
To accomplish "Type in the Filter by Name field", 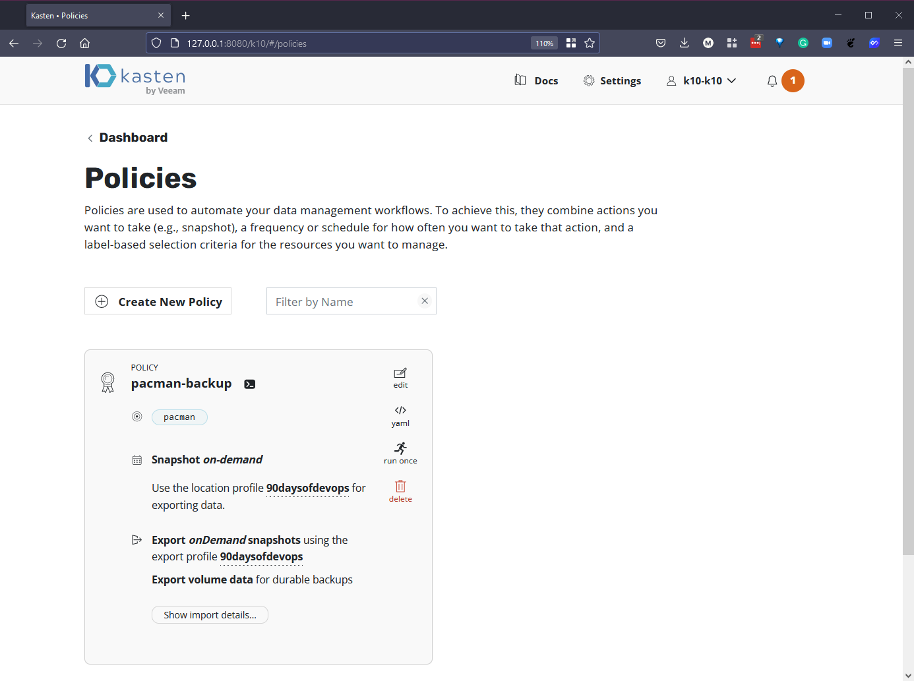I will (343, 301).
